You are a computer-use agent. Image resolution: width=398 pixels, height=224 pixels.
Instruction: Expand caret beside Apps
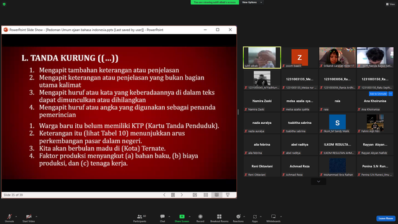pos(261,217)
